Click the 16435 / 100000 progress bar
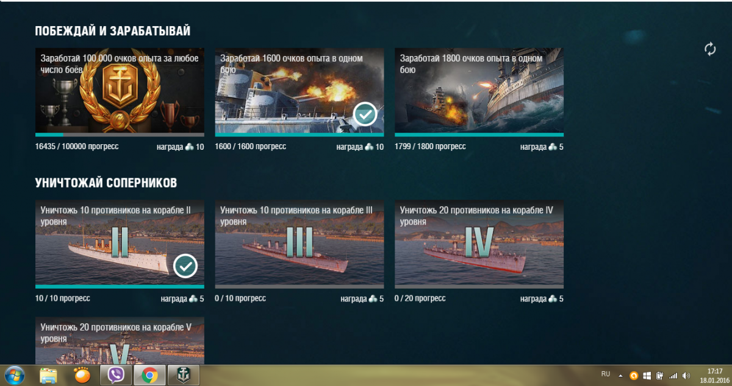This screenshot has height=386, width=732. (x=120, y=135)
